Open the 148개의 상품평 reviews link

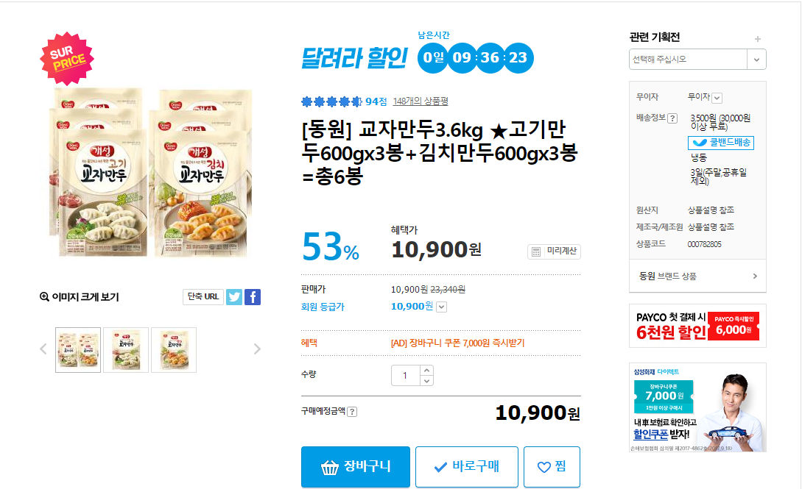[421, 101]
